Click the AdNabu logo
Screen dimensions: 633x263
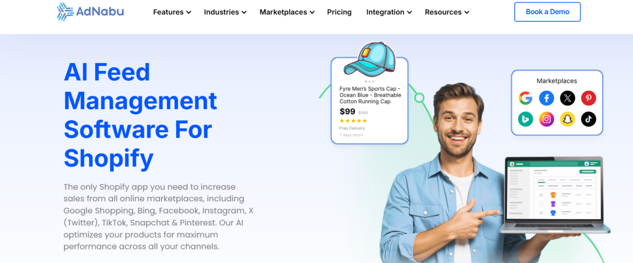coord(90,12)
